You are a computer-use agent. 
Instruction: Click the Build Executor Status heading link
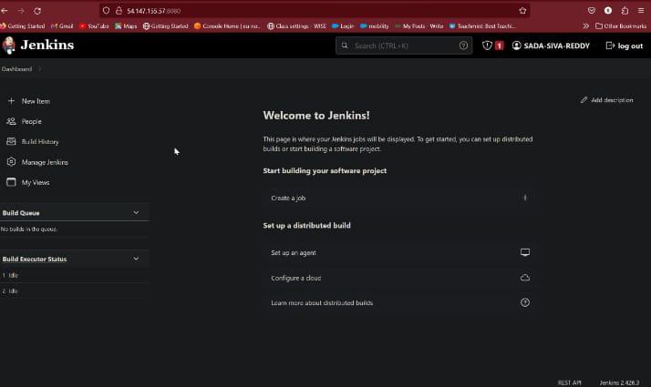[35, 259]
